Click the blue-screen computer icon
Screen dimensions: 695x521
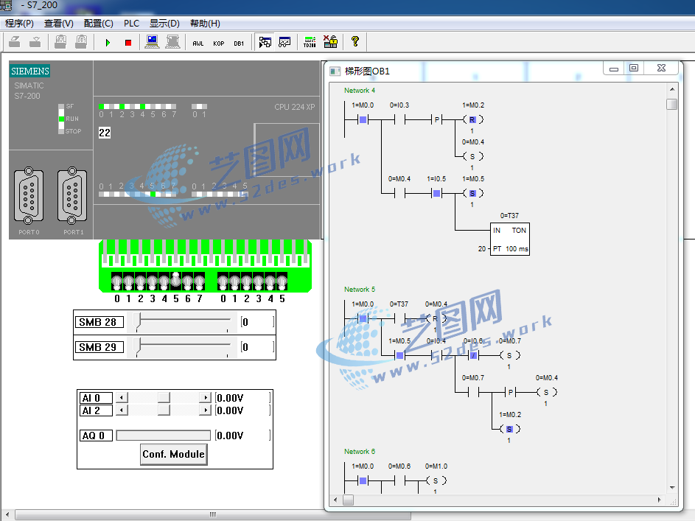[152, 42]
